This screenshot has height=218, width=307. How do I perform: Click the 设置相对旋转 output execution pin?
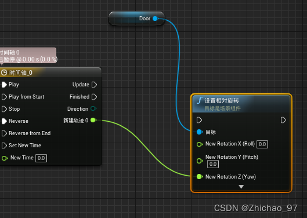283,120
